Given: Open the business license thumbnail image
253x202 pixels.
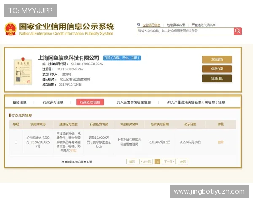Looking at the screenshot, I should [23, 71].
